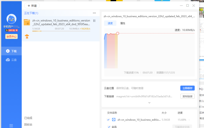Maximize the download manager window
The height and width of the screenshot is (128, 204).
(187, 5)
